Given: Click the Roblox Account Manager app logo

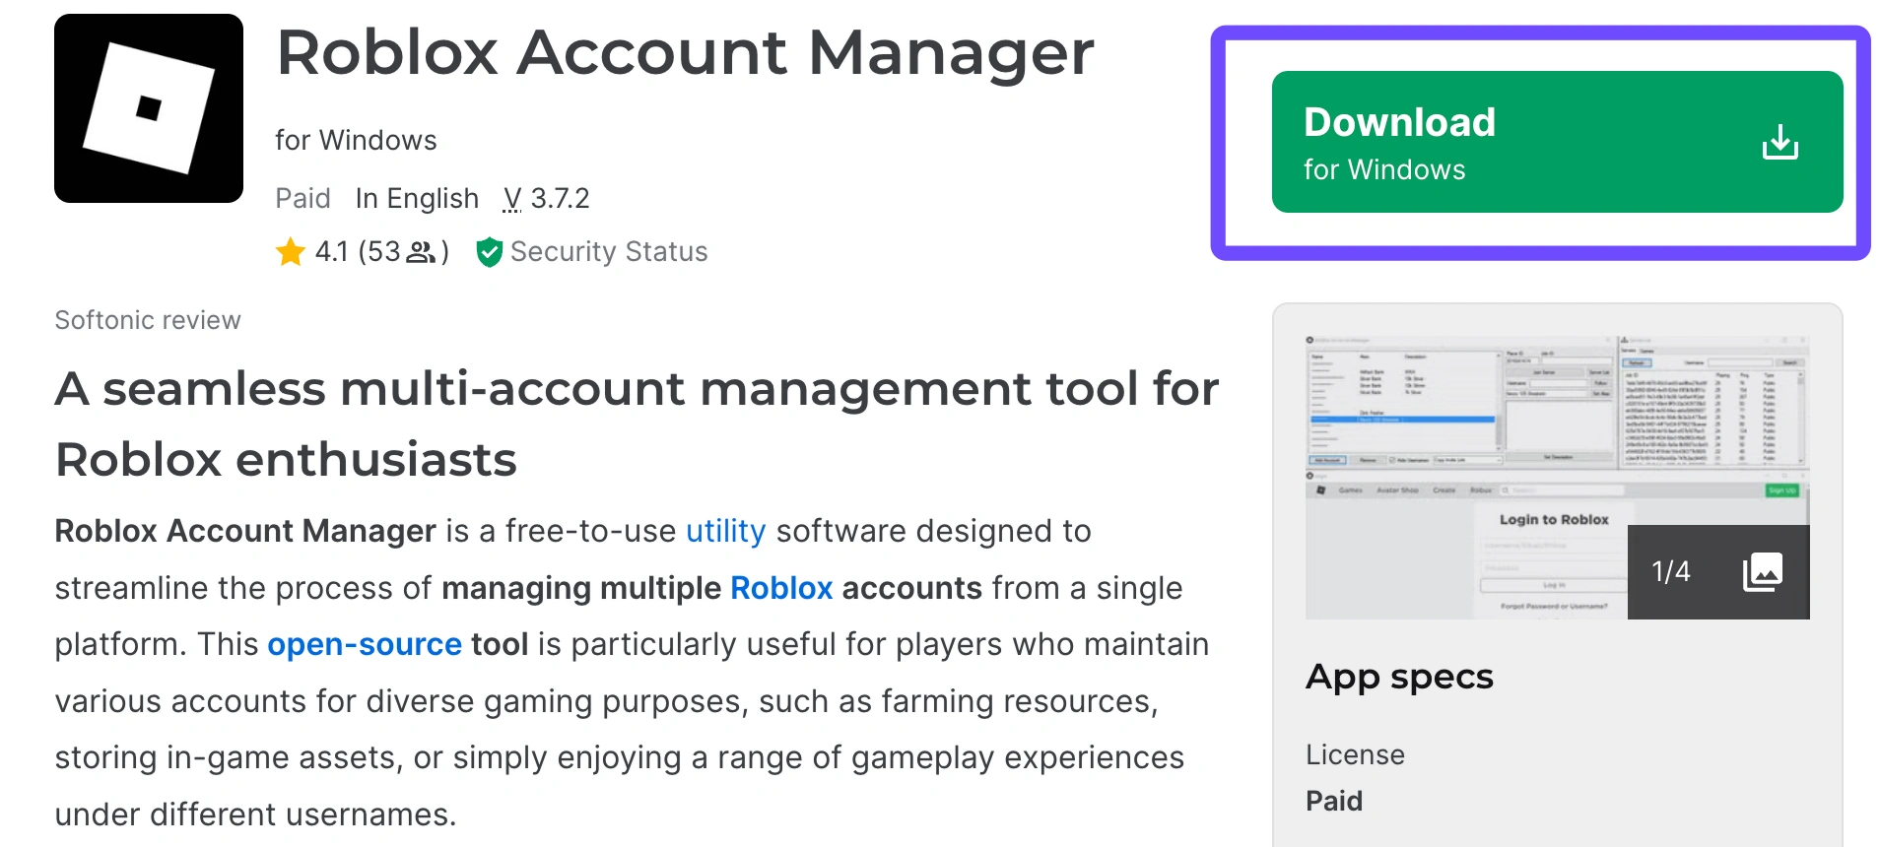Looking at the screenshot, I should [x=149, y=108].
